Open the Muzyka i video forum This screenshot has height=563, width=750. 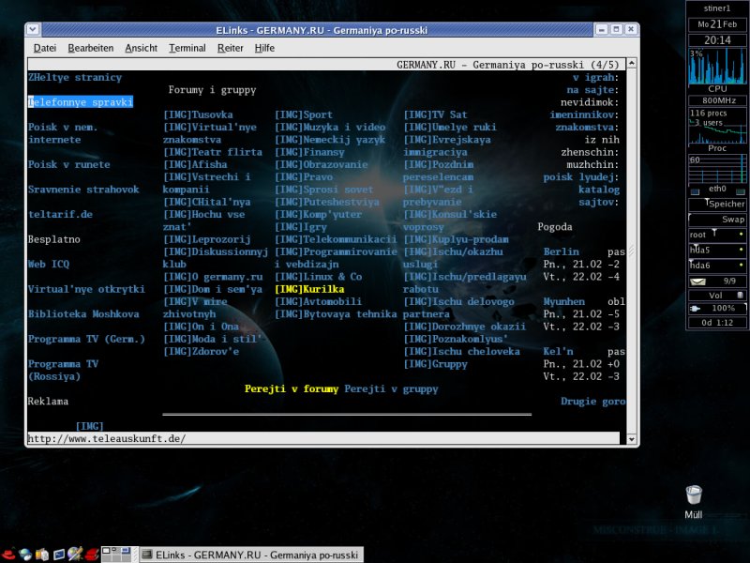[x=330, y=128]
